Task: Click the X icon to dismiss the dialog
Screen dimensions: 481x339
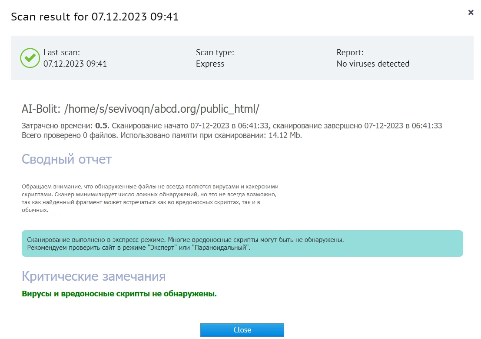Action: [x=471, y=12]
